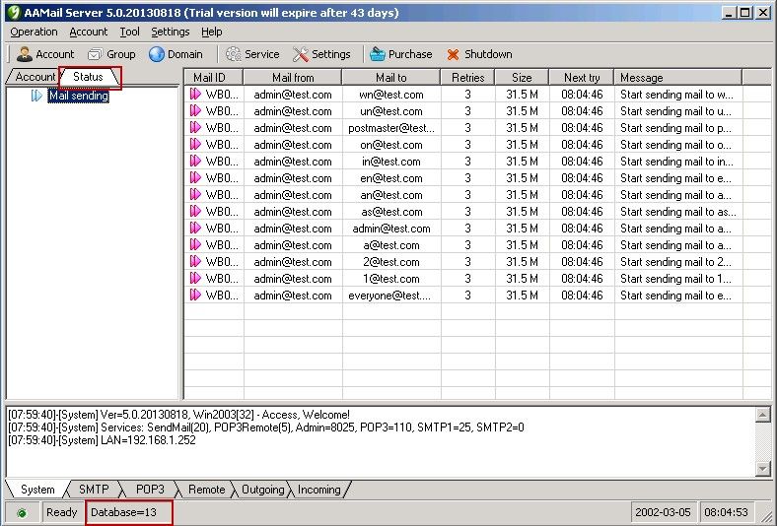Click pink arrow icon of in@test.com row
This screenshot has height=526, width=777.
(x=195, y=161)
